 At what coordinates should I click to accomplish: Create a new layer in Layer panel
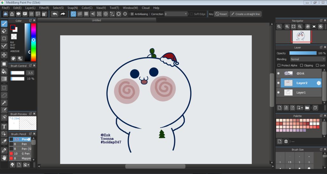280,108
